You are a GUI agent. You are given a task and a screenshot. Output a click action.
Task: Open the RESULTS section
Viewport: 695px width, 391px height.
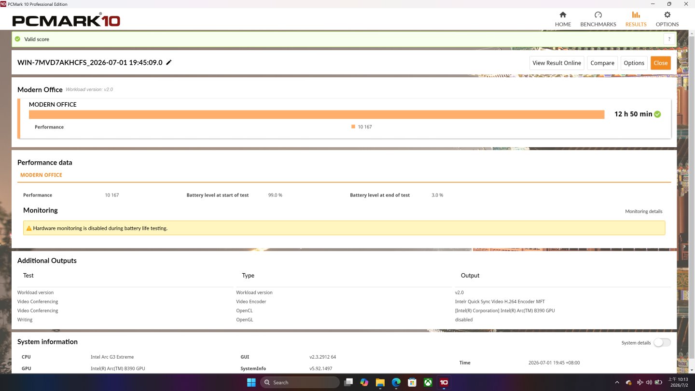click(636, 19)
